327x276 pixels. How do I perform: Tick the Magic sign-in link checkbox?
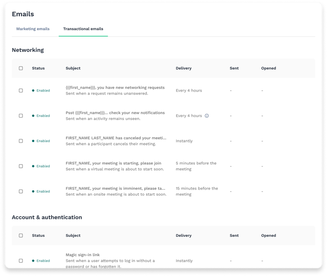(x=21, y=261)
